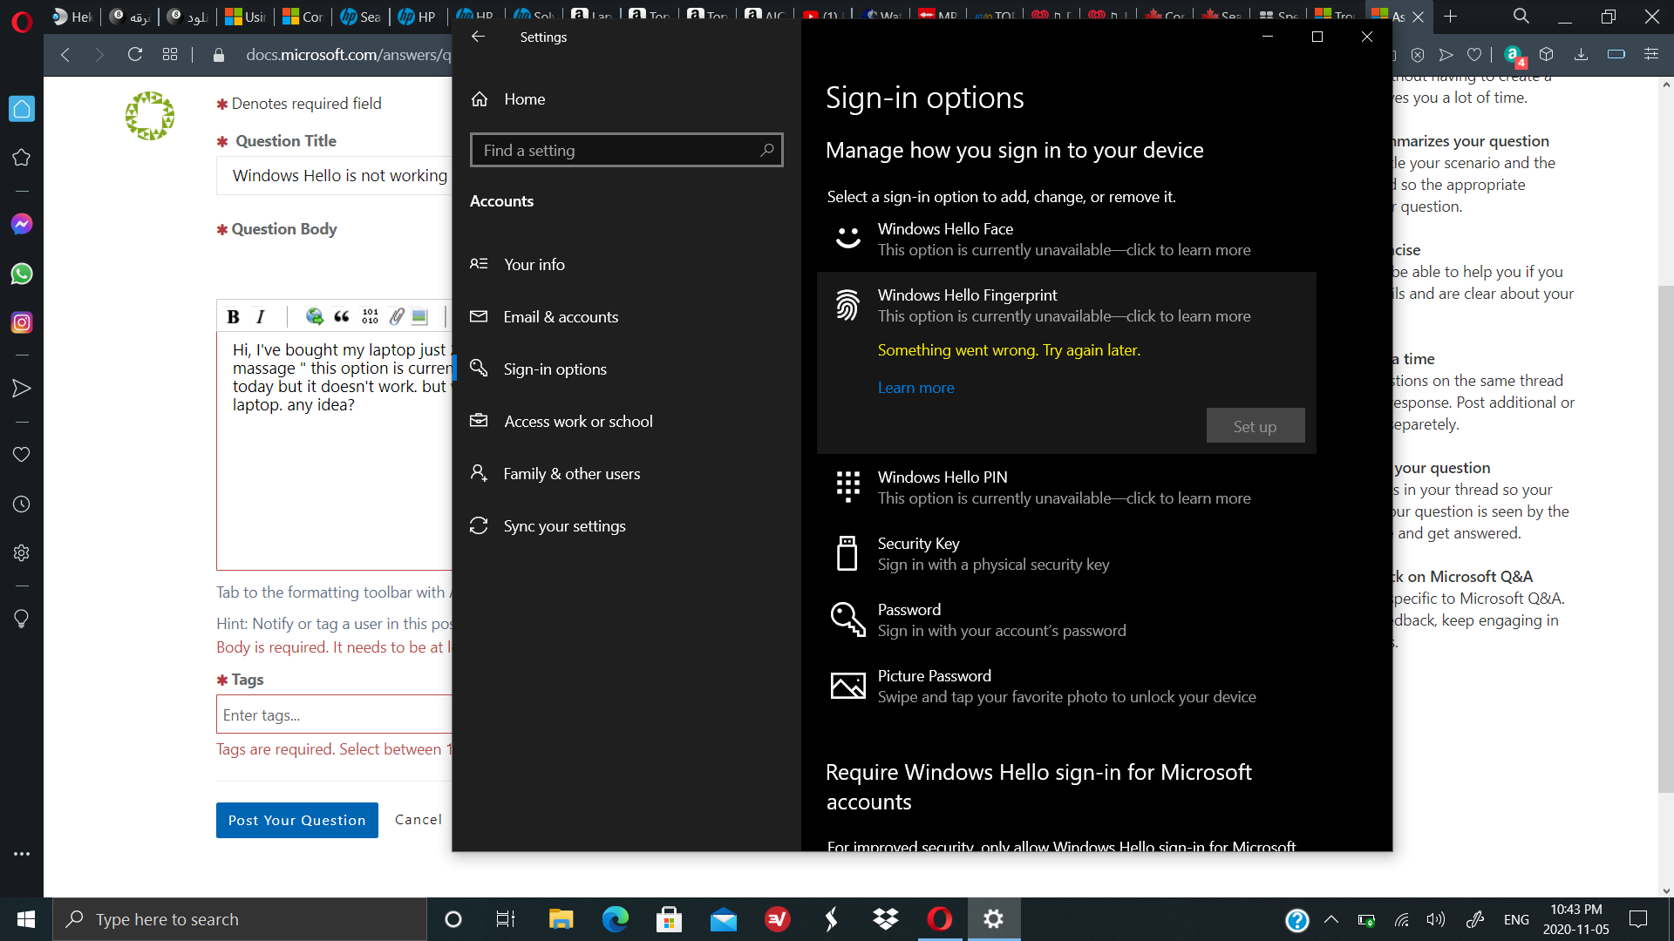Open Instagram in Opera sidebar
The width and height of the screenshot is (1674, 941).
click(22, 322)
